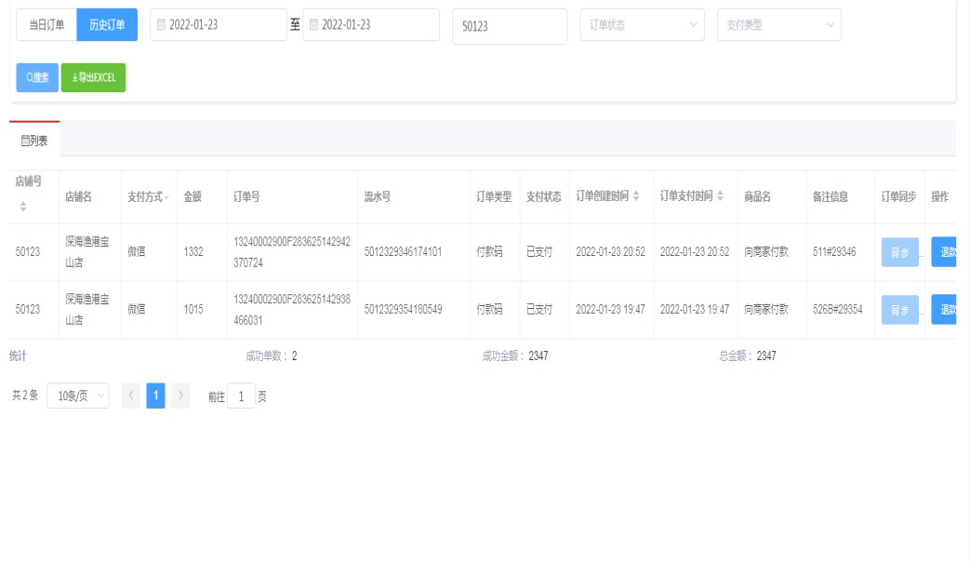The image size is (970, 563).
Task: Select the 列表 tab
Action: pos(34,141)
